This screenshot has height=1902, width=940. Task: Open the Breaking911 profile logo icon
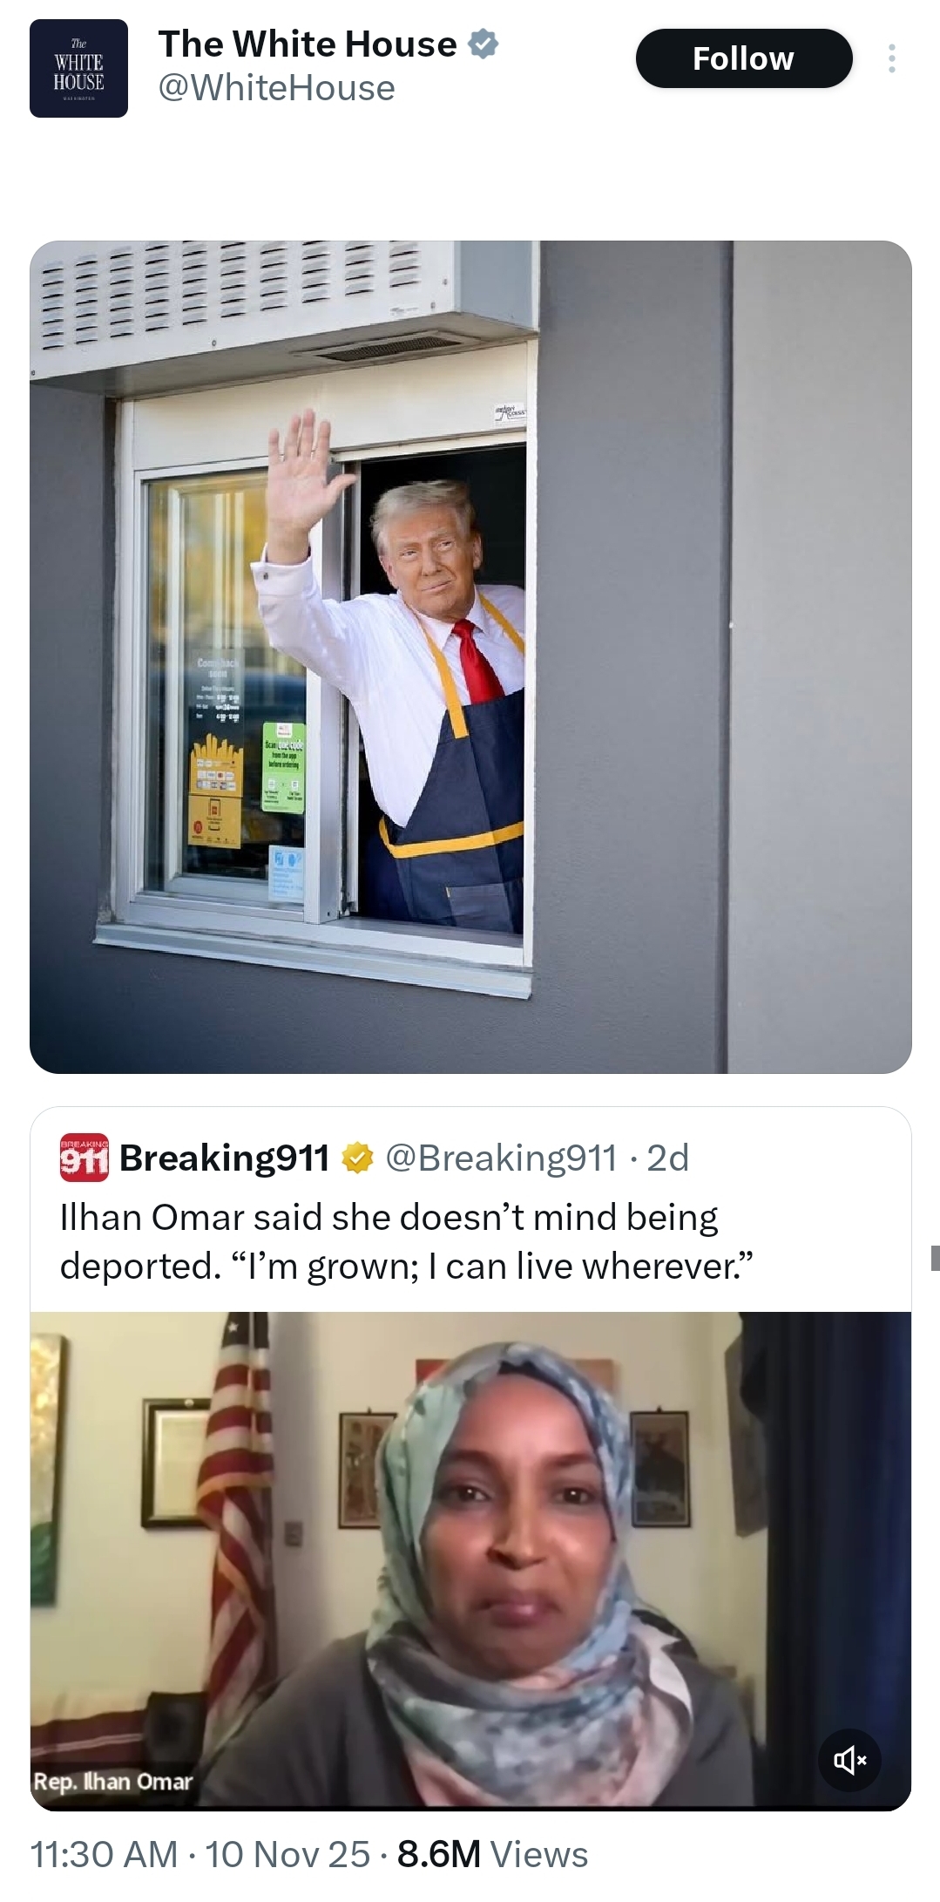click(85, 1158)
